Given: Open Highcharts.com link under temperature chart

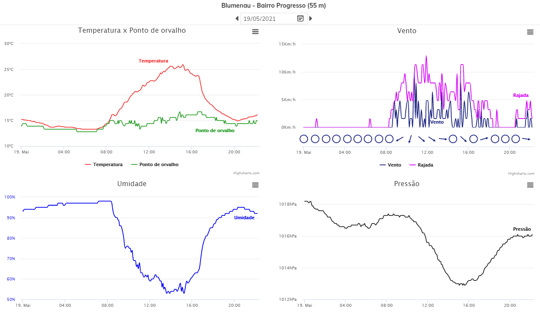Looking at the screenshot, I should [246, 173].
